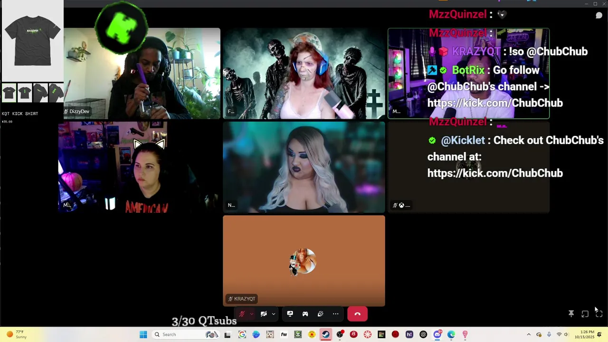Click the KQT KICK SHIRT title
Screen dimensions: 608x342
pyautogui.click(x=20, y=114)
